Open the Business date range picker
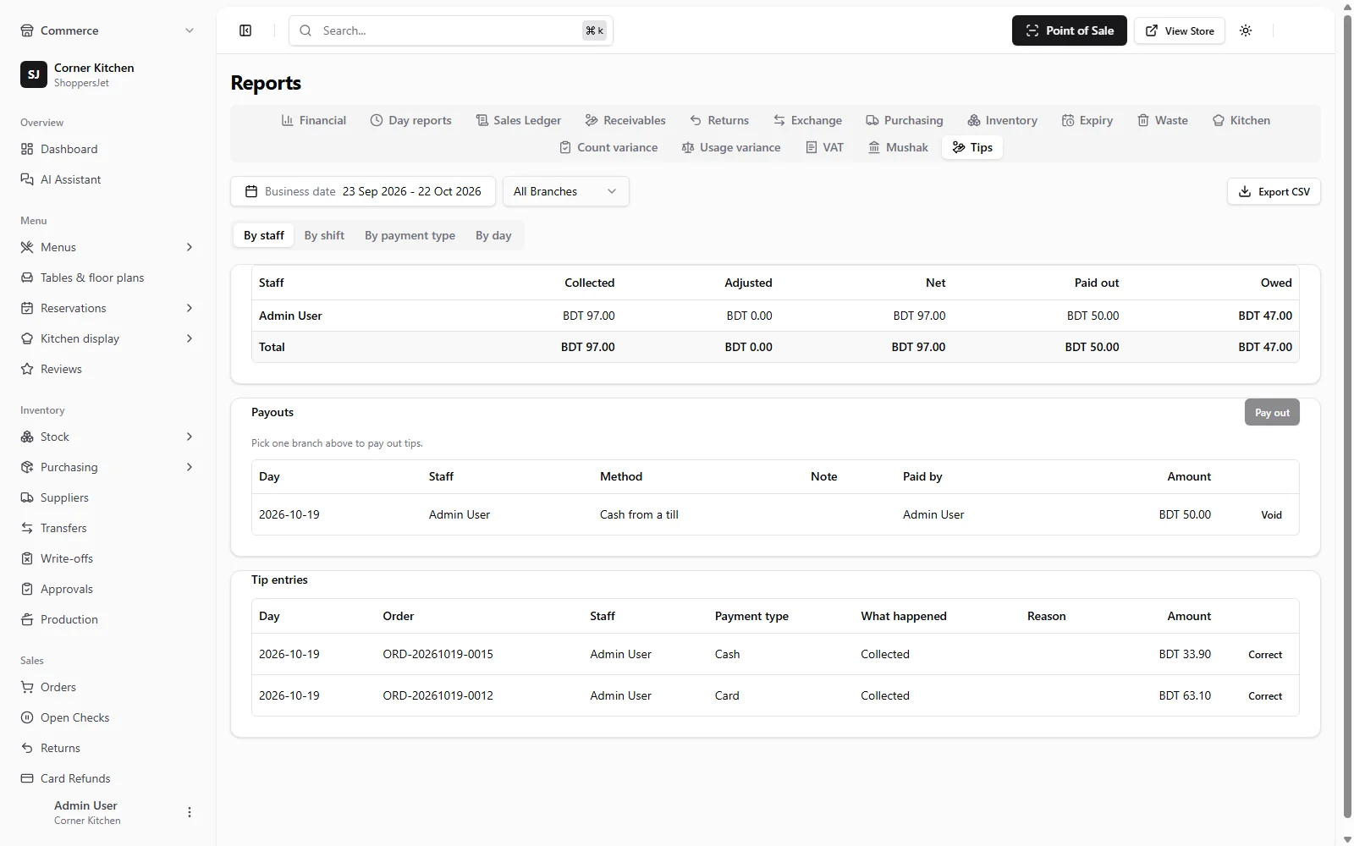 pyautogui.click(x=363, y=191)
